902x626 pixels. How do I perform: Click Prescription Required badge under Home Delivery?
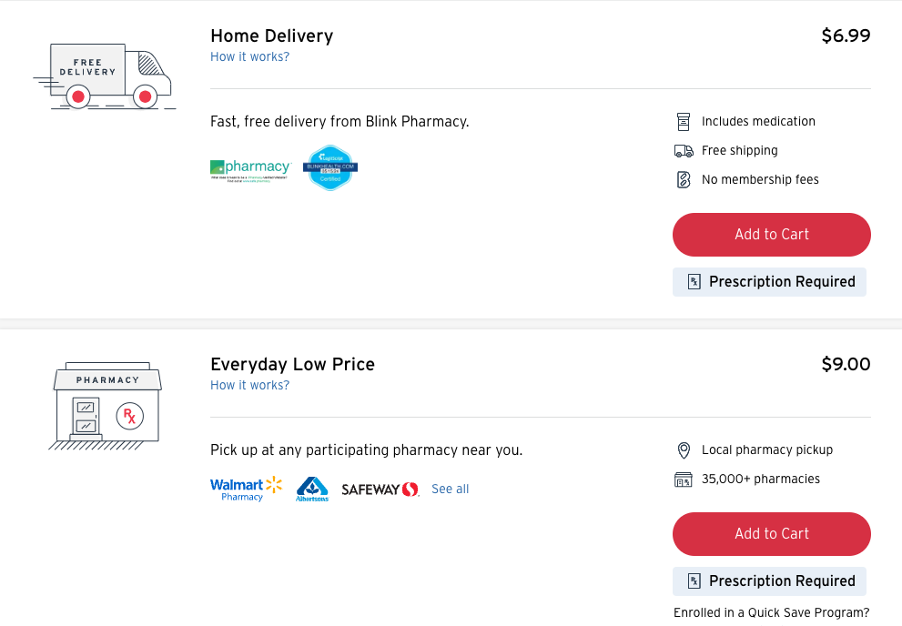tap(769, 282)
